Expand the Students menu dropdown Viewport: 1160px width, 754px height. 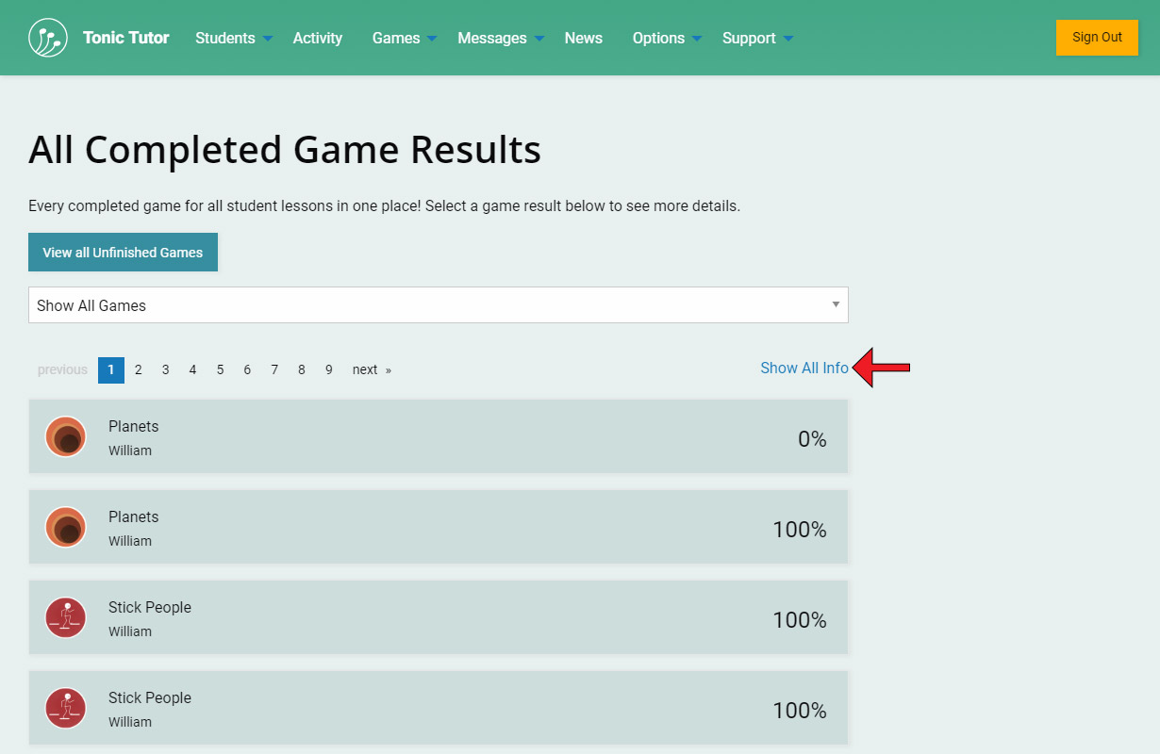233,39
